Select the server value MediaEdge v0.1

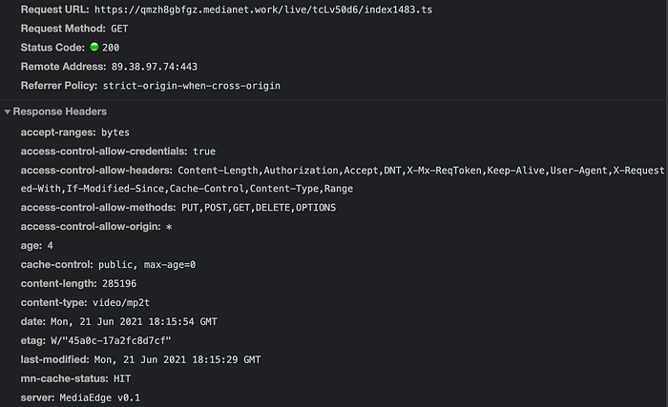click(99, 397)
